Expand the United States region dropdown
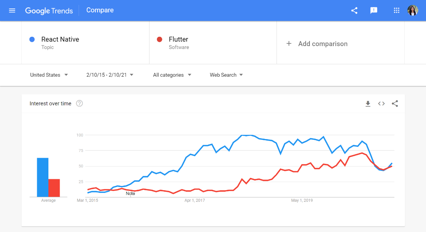 tap(49, 75)
